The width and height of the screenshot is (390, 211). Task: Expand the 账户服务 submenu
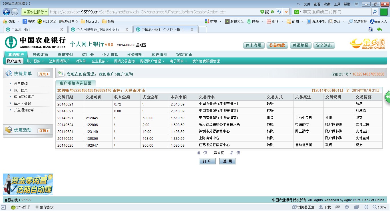pyautogui.click(x=35, y=61)
